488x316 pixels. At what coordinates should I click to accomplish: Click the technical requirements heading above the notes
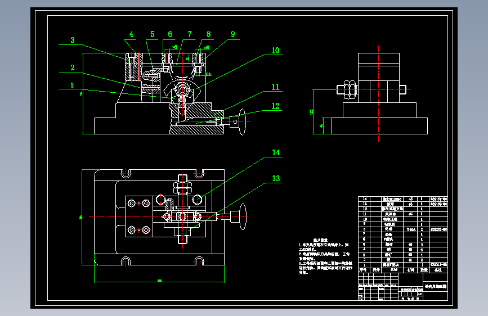320,241
